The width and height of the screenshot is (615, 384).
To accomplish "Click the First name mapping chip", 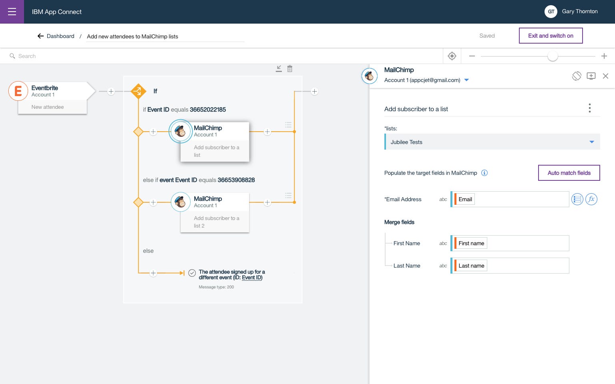I will (471, 243).
